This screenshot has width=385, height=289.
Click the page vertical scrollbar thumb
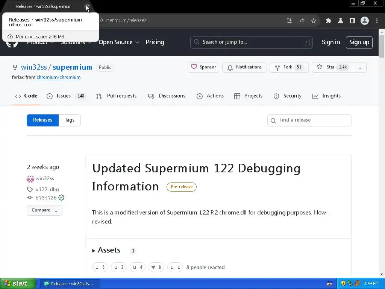coord(382,46)
